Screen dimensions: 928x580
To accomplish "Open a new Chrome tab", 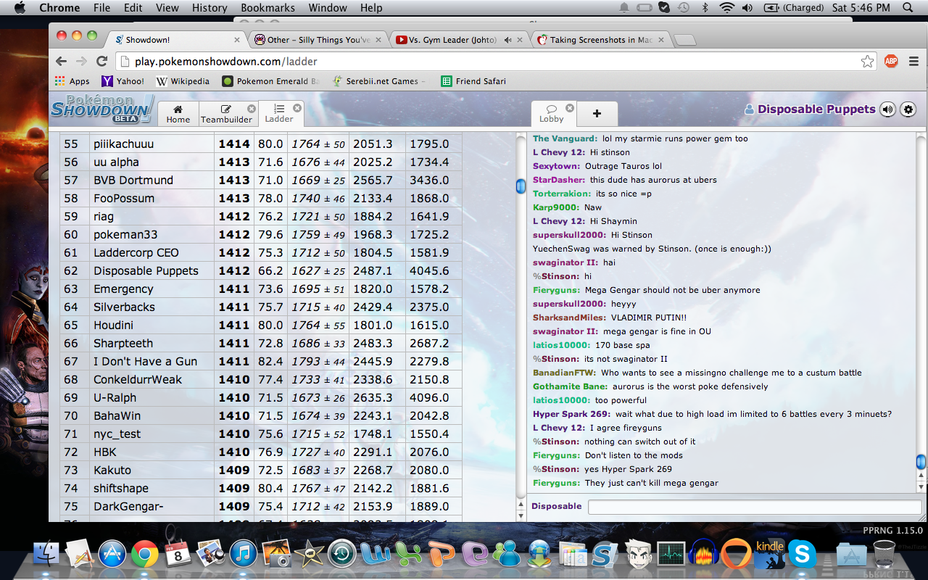I will coord(684,41).
